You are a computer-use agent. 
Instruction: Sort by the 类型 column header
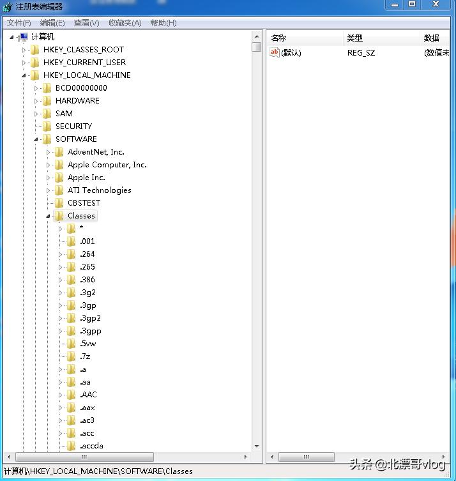[x=381, y=38]
